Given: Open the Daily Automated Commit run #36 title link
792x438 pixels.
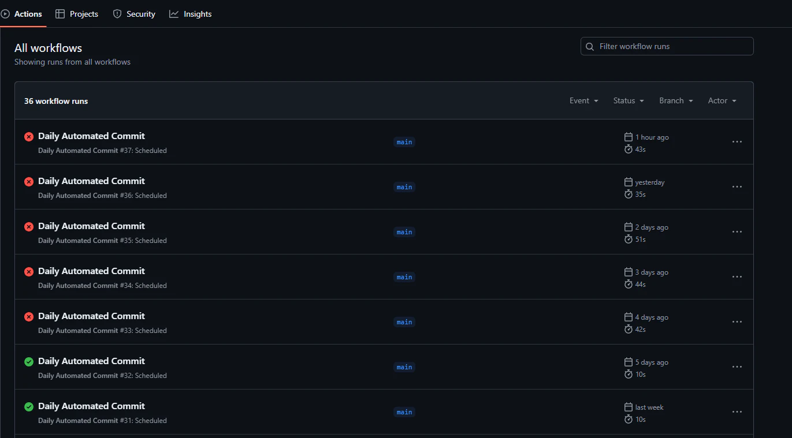Looking at the screenshot, I should click(x=91, y=181).
